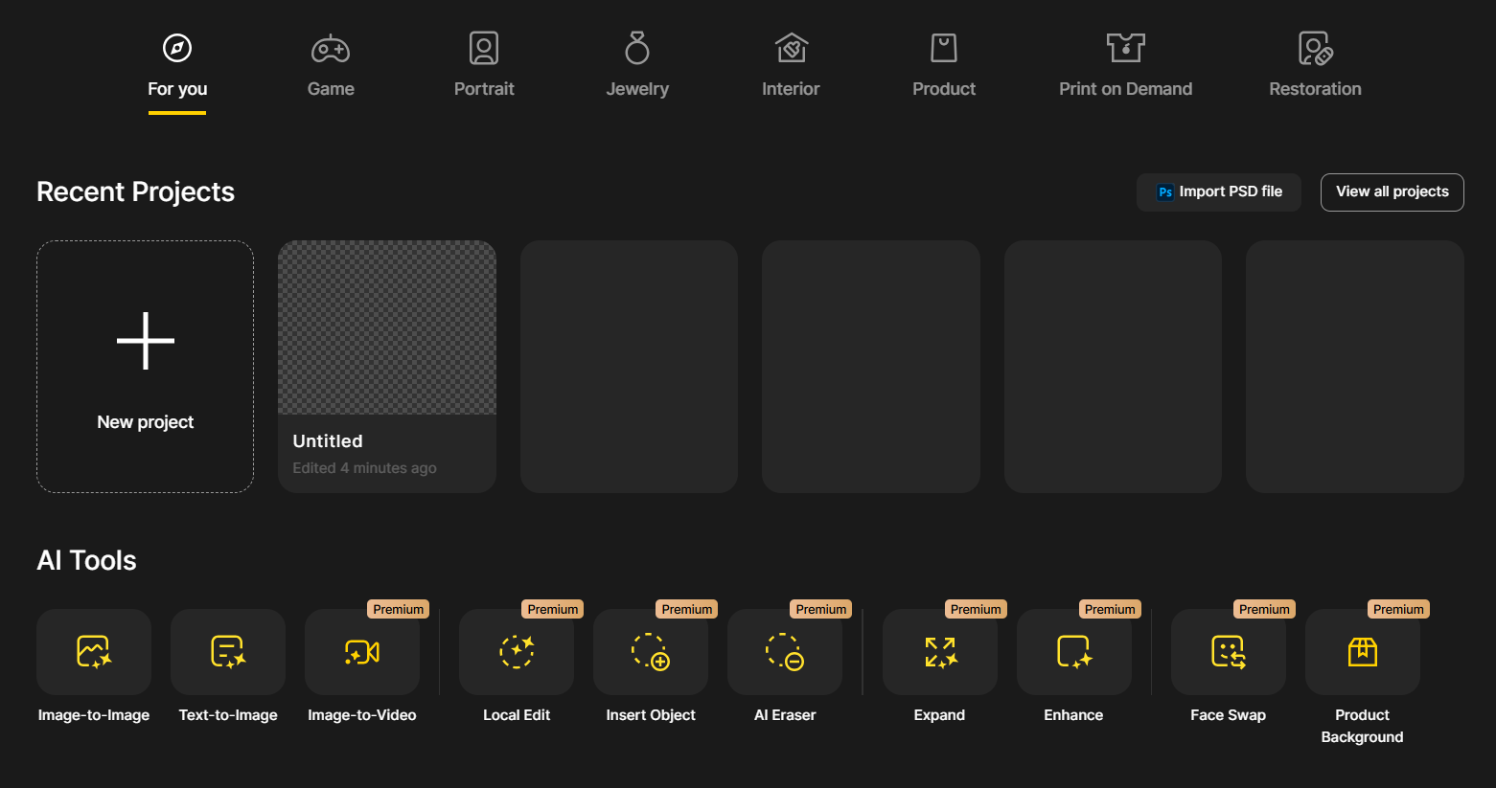Click the Premium badge on Insert Object
Screen dimensions: 1496x788
(687, 609)
